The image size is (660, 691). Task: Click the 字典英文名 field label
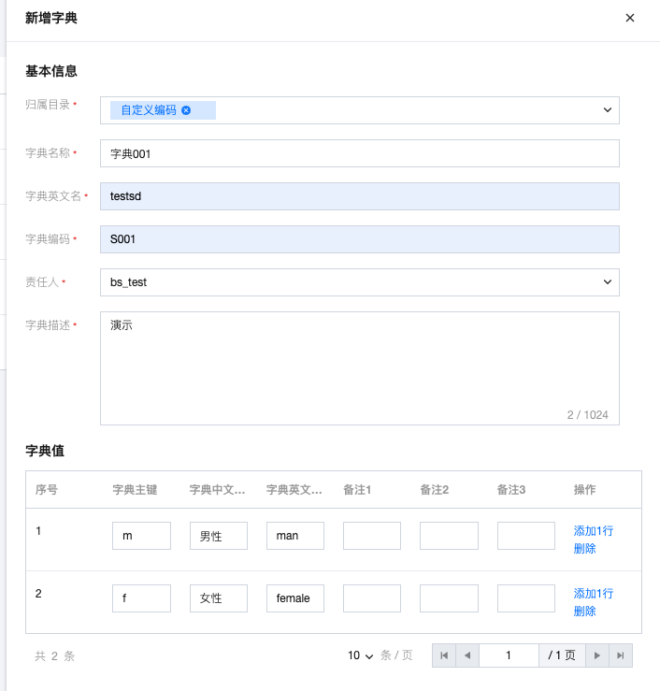(53, 196)
